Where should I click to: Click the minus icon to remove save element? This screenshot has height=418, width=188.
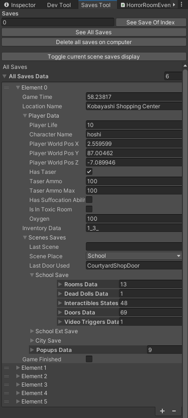coord(174,411)
